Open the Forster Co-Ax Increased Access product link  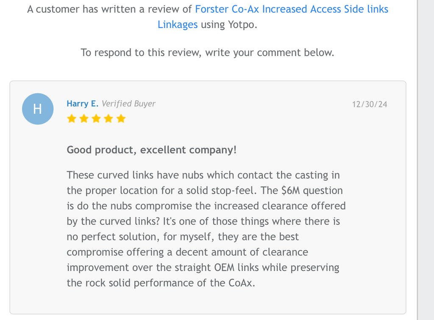click(x=291, y=9)
